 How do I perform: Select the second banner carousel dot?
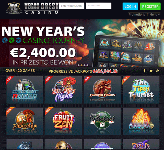coord(81,65)
